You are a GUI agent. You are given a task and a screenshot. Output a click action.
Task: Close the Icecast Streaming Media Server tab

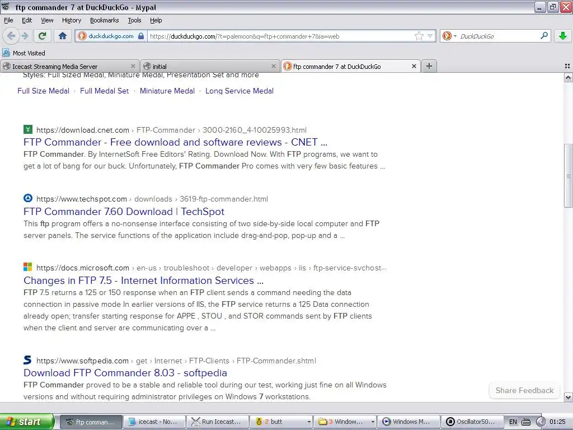coord(133,66)
